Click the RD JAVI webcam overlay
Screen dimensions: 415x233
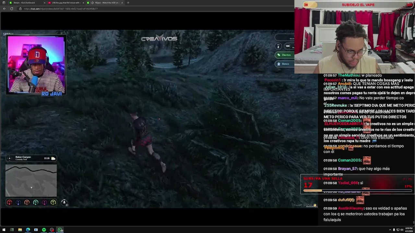(x=36, y=65)
